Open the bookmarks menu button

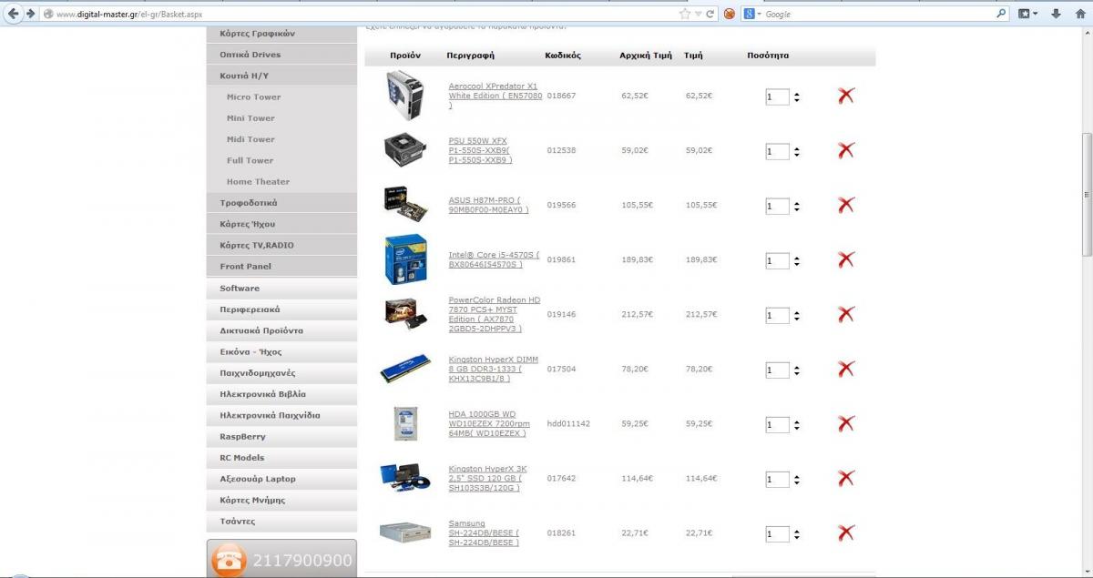(x=1028, y=14)
